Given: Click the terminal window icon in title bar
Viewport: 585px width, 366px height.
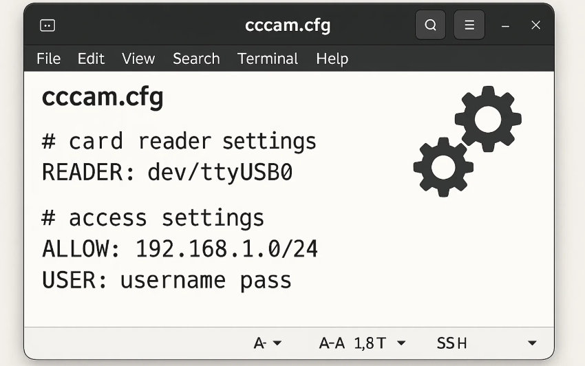Looking at the screenshot, I should pos(47,25).
